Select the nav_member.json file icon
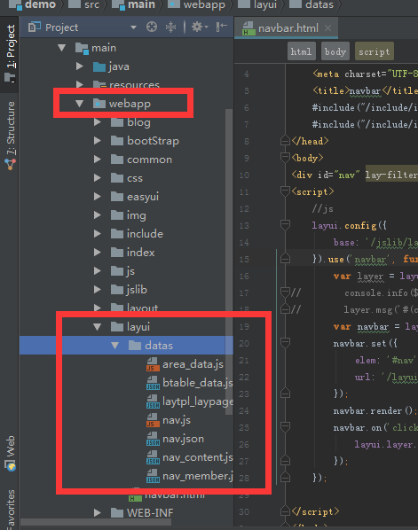Viewport: 418px width, 530px height. pos(153,476)
